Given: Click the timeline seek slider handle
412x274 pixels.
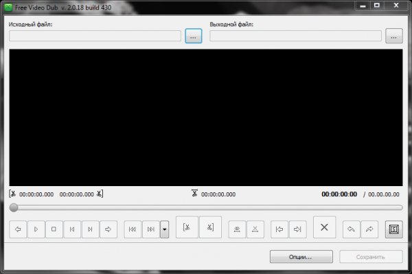Looking at the screenshot, I should [x=14, y=207].
